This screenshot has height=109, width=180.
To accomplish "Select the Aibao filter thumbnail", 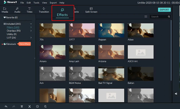I will [x=141, y=30].
